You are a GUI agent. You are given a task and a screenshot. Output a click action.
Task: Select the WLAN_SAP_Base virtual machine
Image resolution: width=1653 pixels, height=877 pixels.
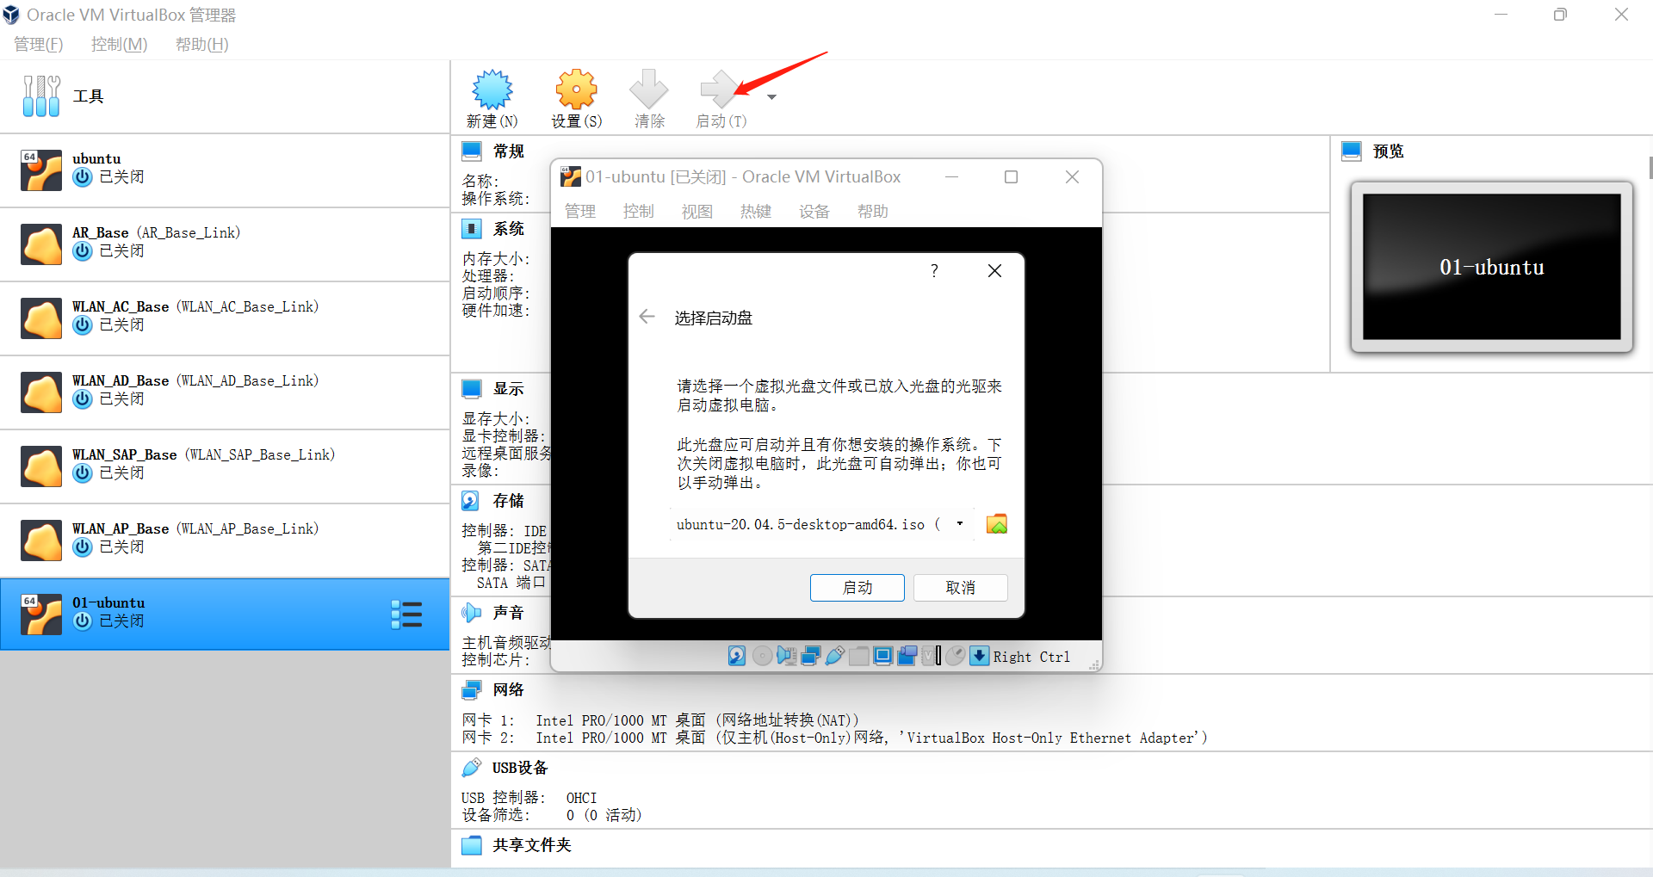click(224, 466)
